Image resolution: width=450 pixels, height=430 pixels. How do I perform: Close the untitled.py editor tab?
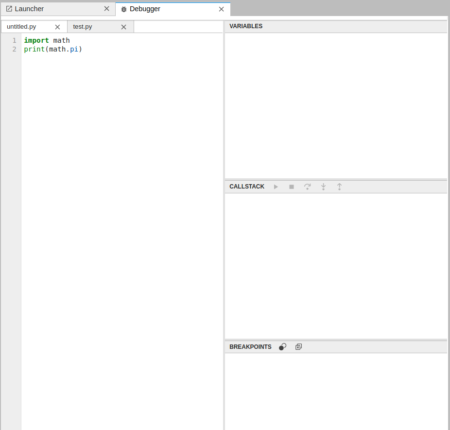click(x=57, y=27)
